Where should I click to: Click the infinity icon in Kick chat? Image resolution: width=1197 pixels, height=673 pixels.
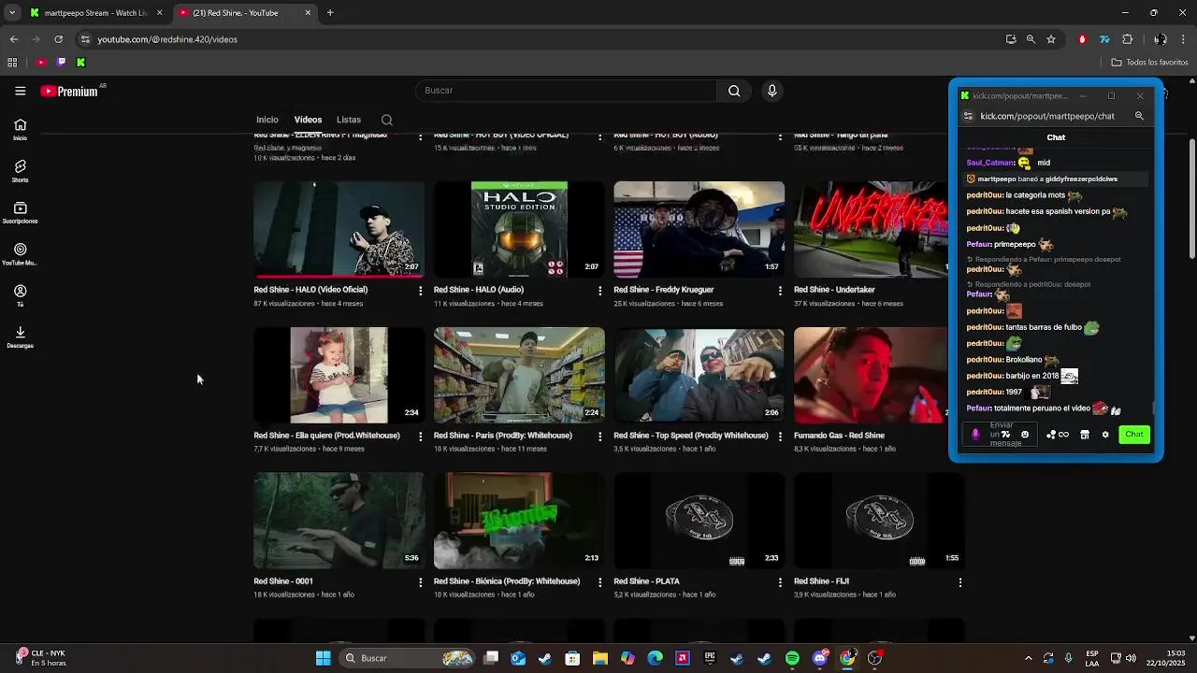pos(1063,435)
